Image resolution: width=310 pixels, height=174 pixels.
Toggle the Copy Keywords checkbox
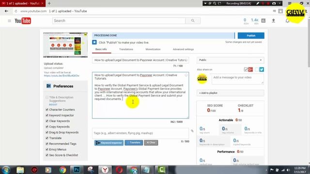(x=47, y=127)
